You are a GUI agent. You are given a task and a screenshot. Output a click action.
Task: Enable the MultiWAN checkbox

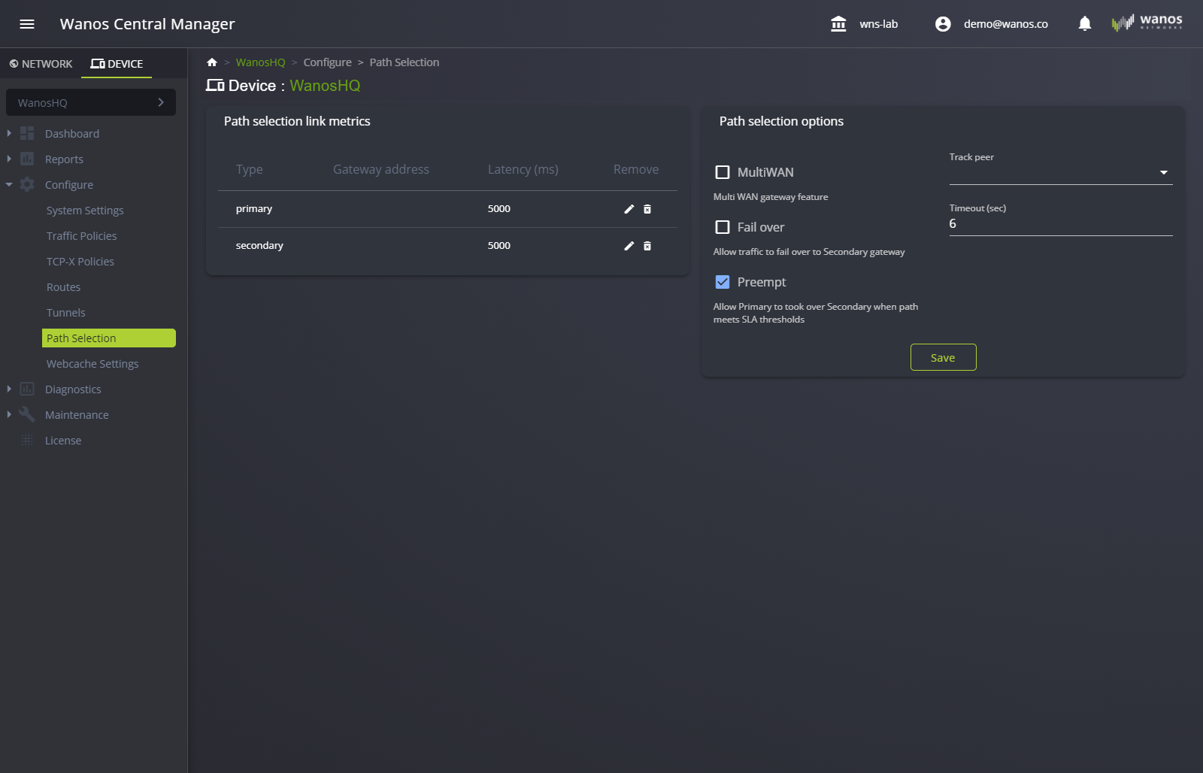[x=723, y=172]
